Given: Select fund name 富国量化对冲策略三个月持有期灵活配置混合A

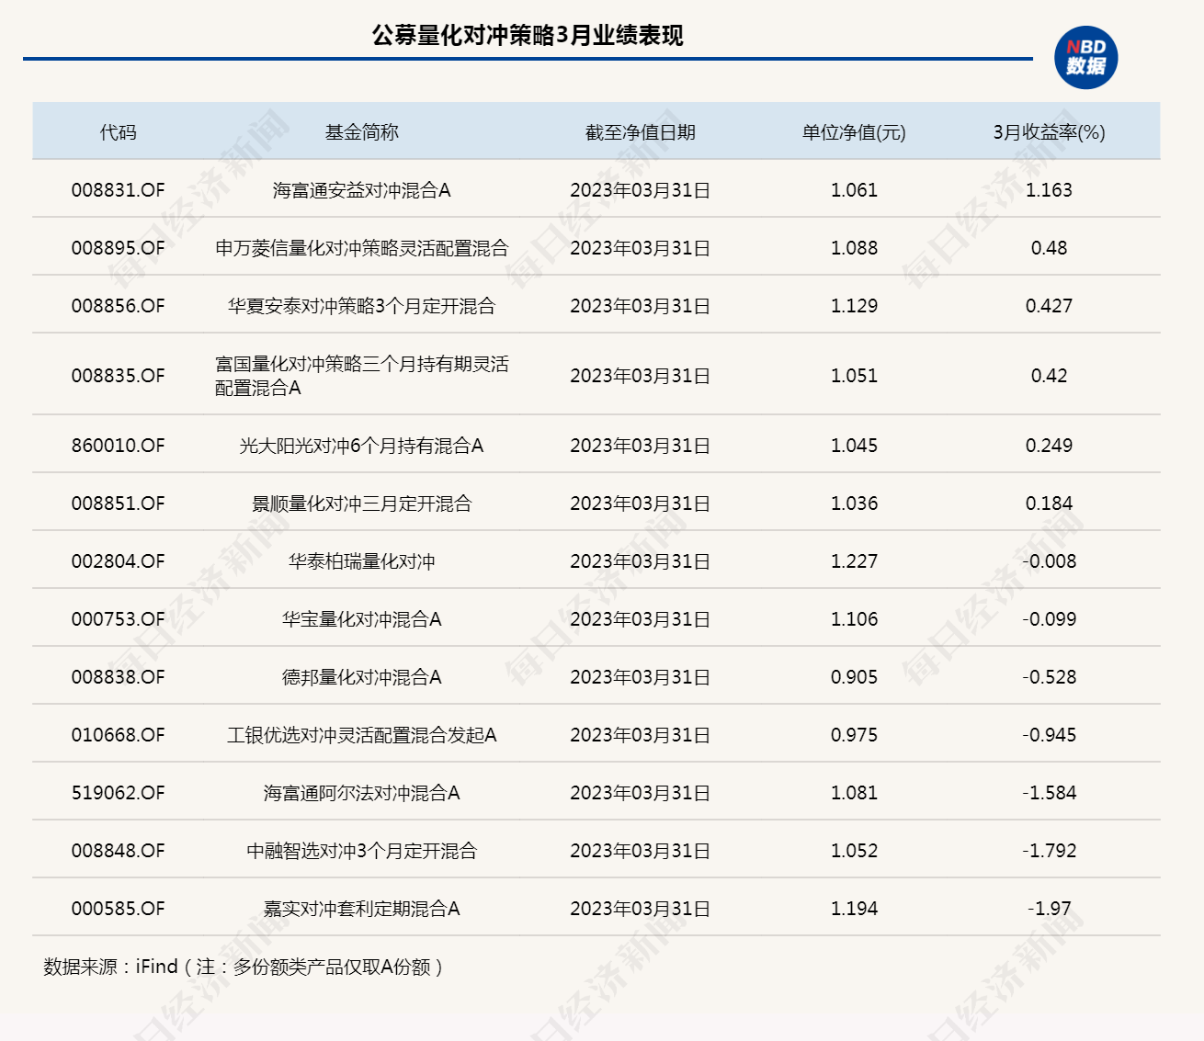Looking at the screenshot, I should coord(362,376).
